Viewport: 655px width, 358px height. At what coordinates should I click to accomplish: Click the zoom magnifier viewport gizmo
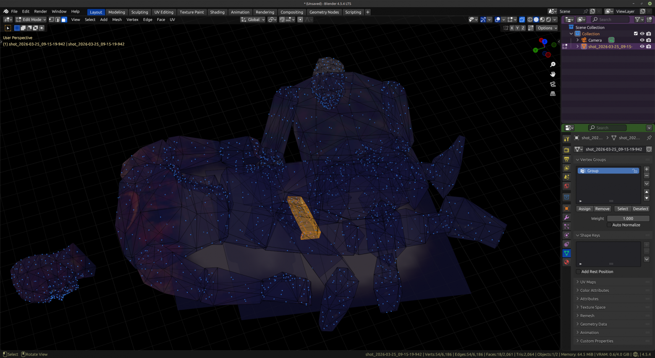pos(553,65)
